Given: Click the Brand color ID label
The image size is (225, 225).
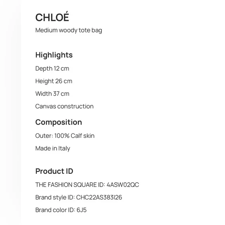Looking at the screenshot, I should point(55,210).
